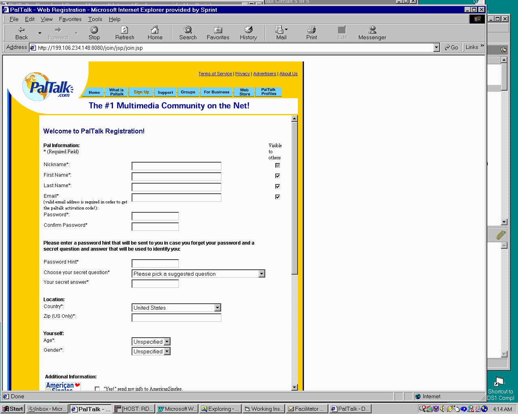This screenshot has height=414, width=518.
Task: Toggle Nickname visible to others checkbox
Action: tap(278, 165)
